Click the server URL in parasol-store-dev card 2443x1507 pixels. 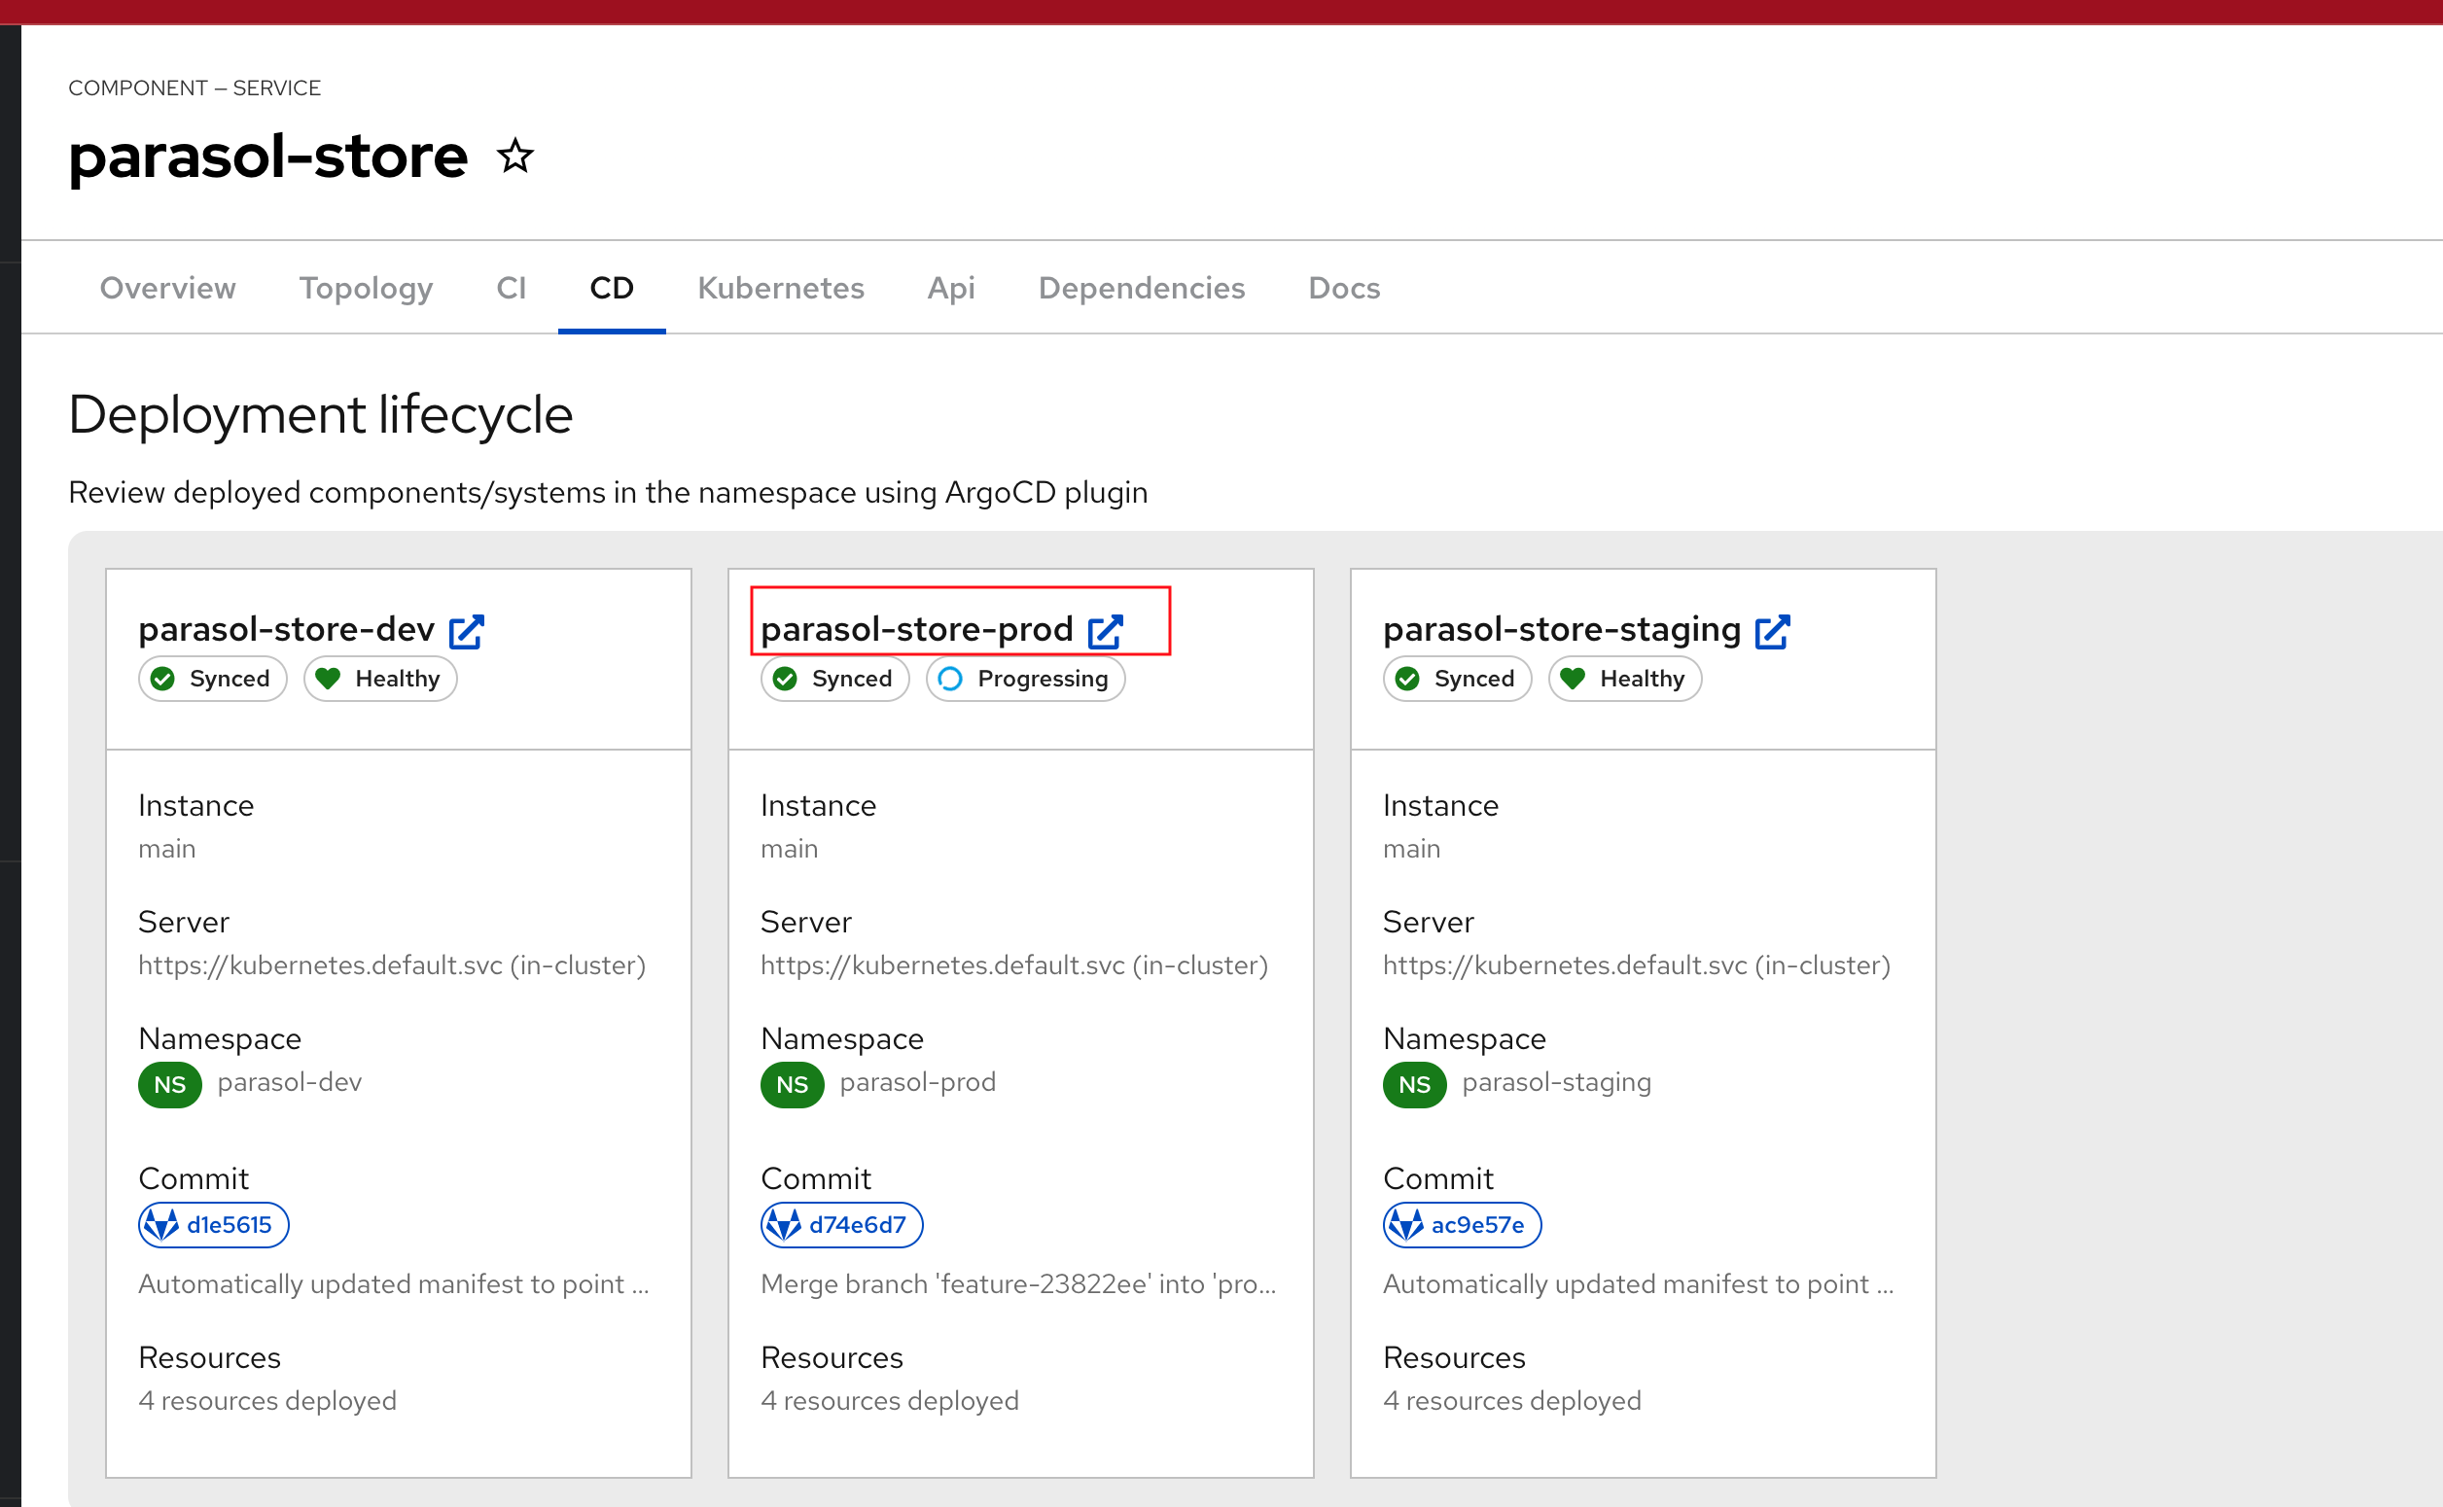point(392,965)
